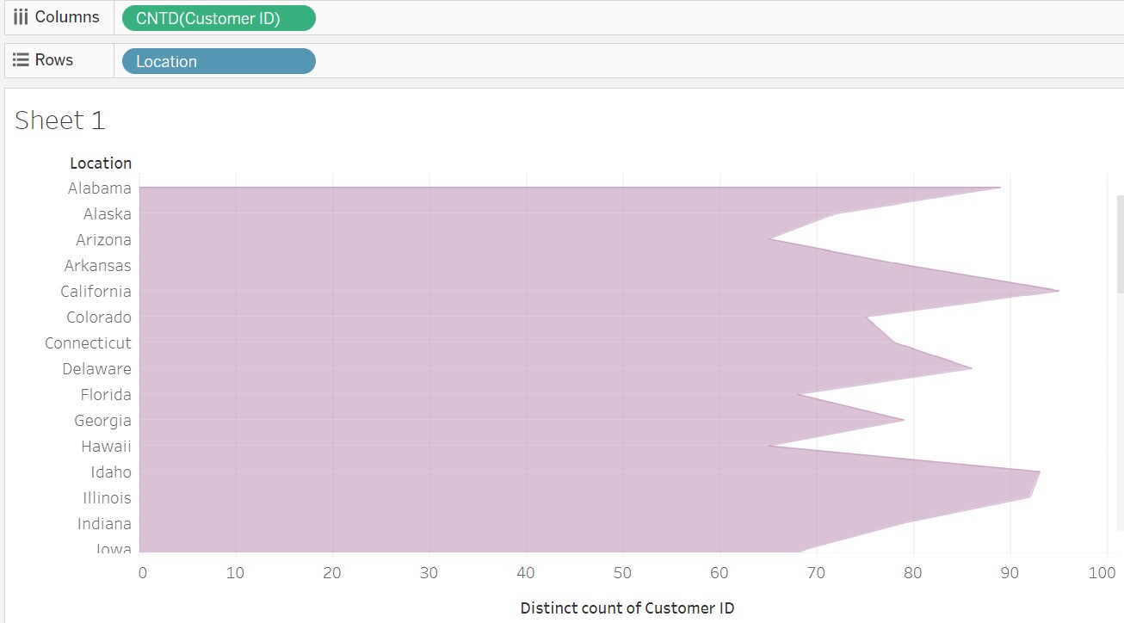Screen dimensions: 1124x623
Task: Select the Alaska row label
Action: (108, 214)
